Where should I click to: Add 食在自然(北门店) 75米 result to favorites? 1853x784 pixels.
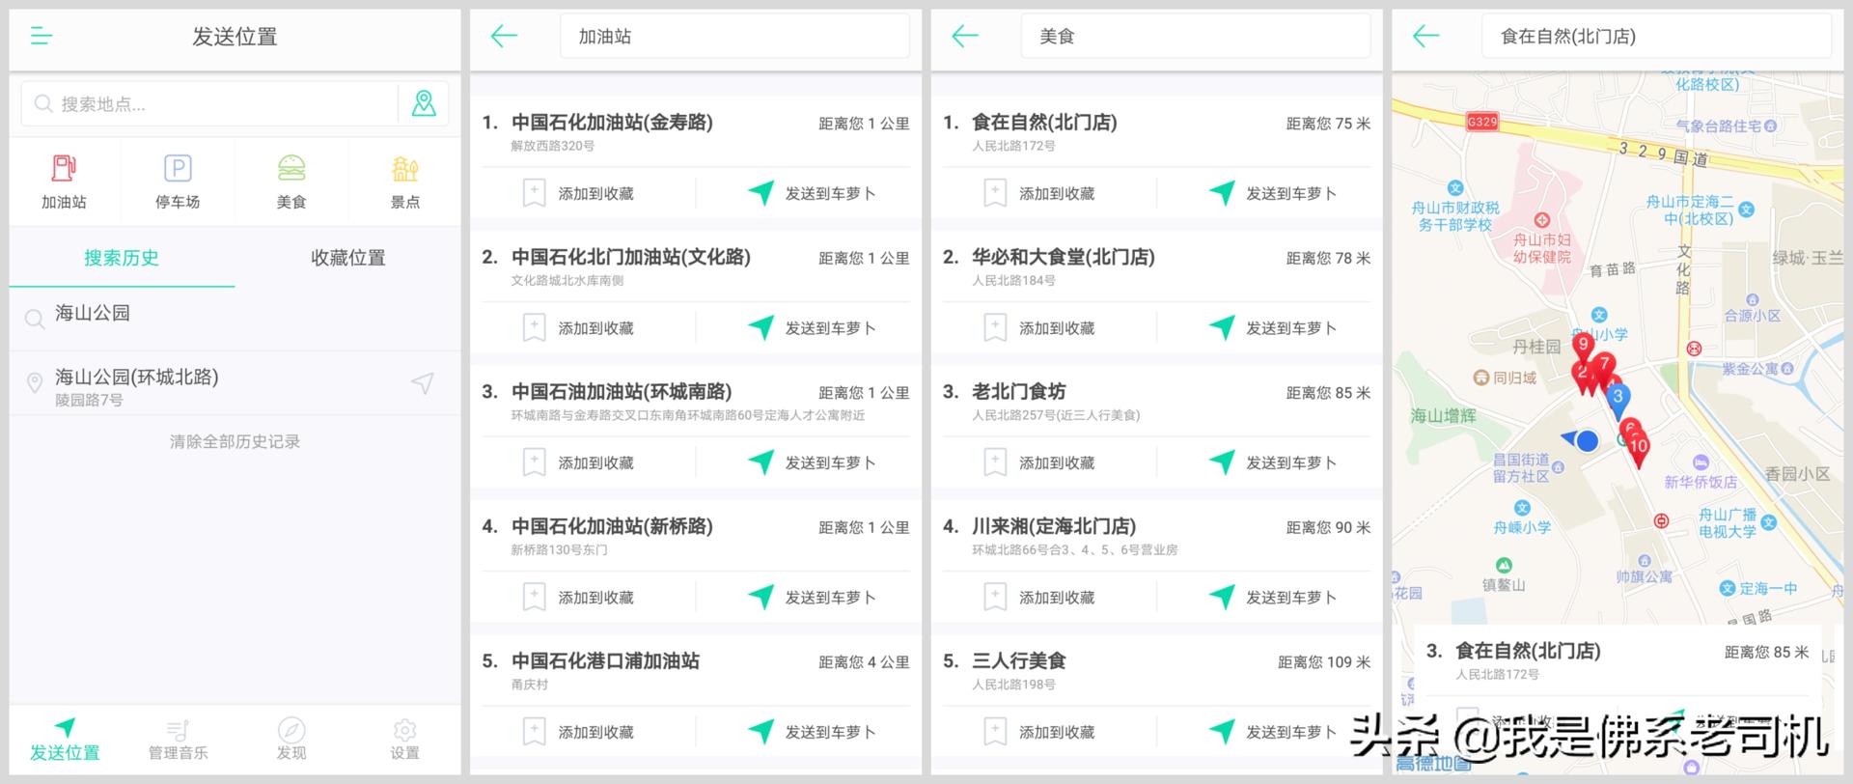pos(1038,193)
